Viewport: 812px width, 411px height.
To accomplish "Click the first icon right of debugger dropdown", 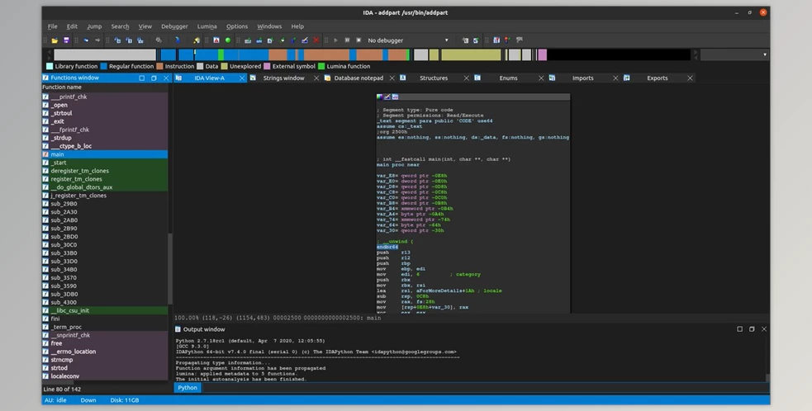I will pyautogui.click(x=465, y=40).
